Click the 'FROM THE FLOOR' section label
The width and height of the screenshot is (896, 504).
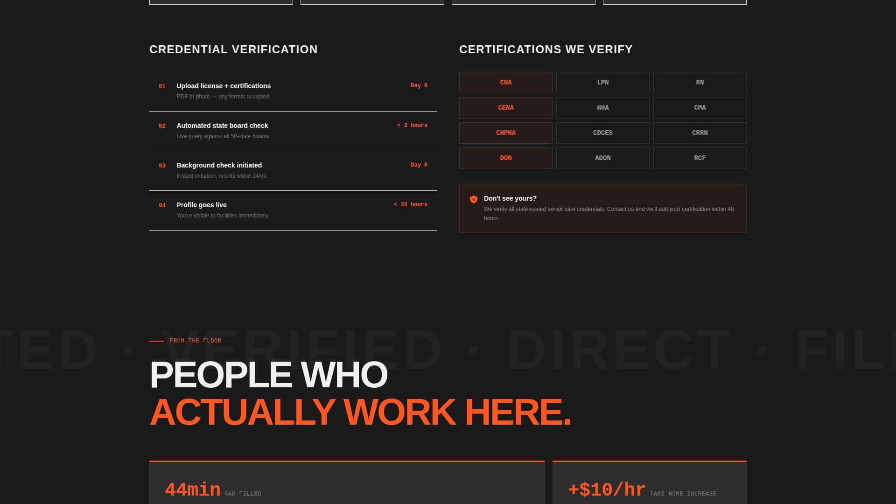coord(196,341)
